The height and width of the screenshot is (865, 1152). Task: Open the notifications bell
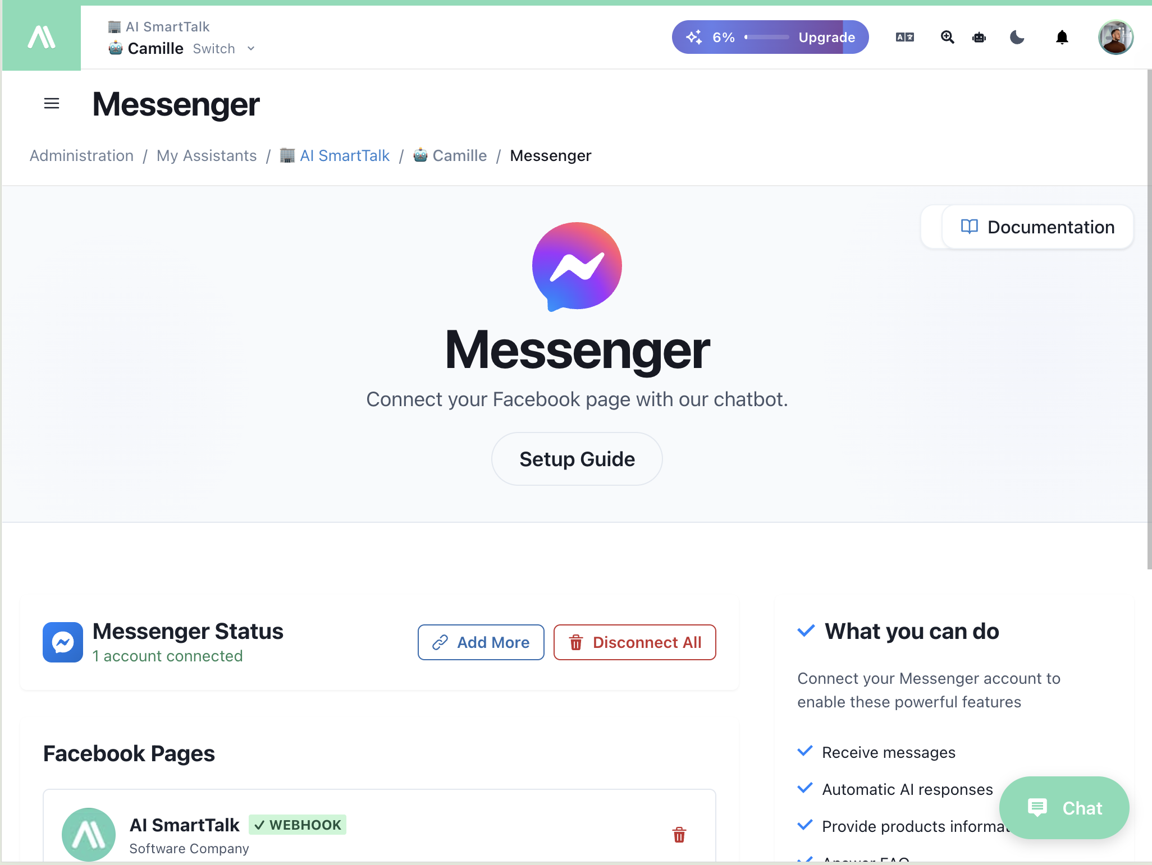tap(1062, 38)
